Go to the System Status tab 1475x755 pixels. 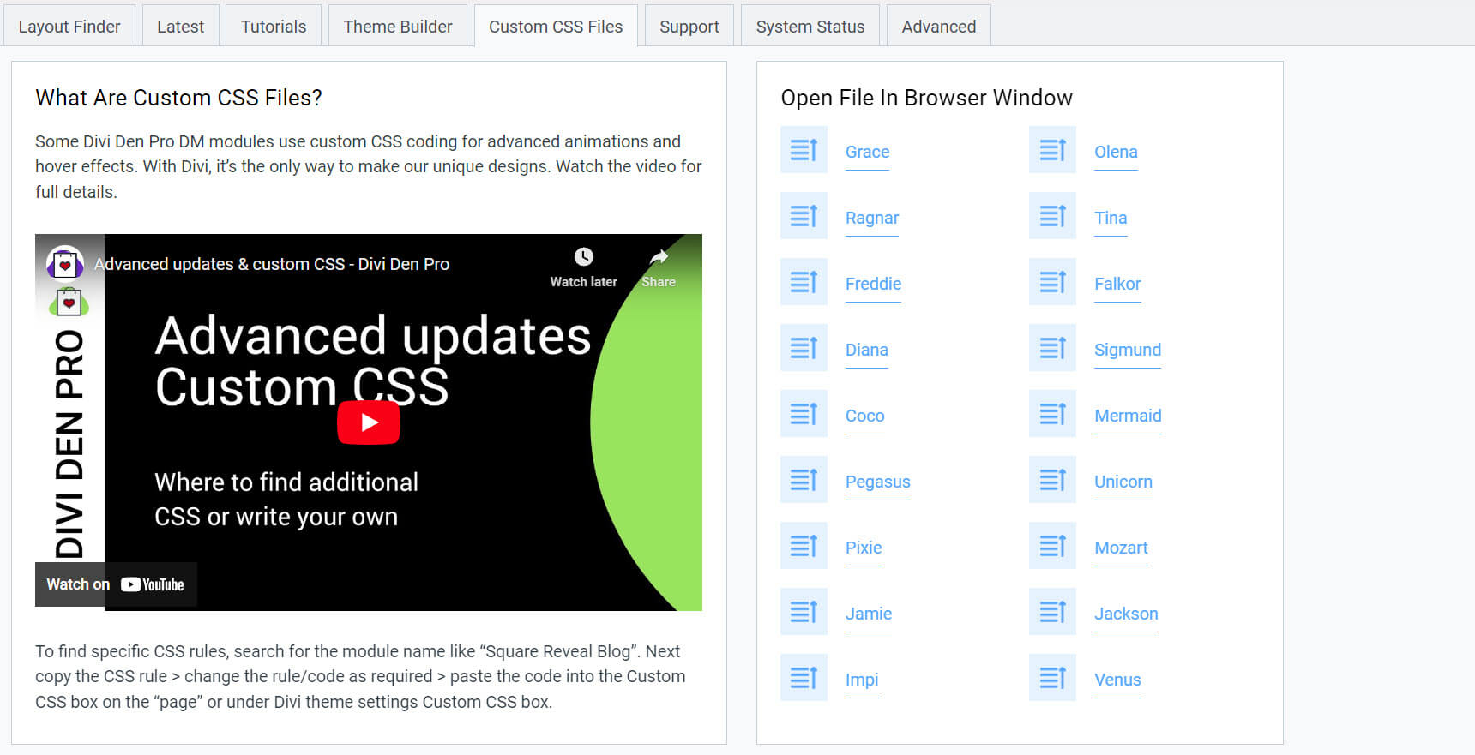pyautogui.click(x=810, y=27)
